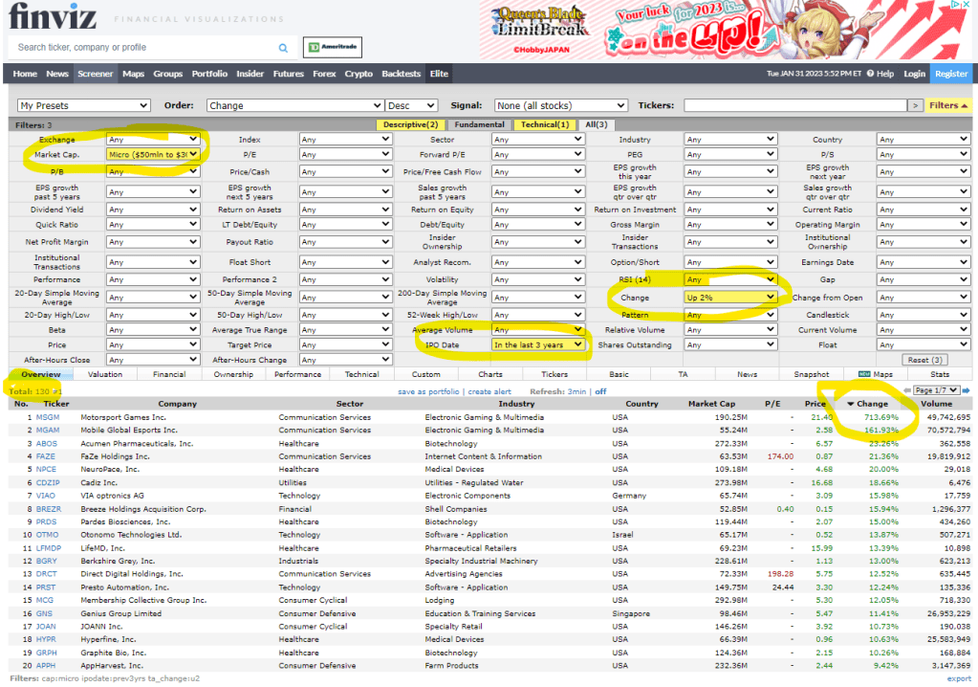The height and width of the screenshot is (687, 978).
Task: Go to the next results page arrow
Action: click(x=966, y=391)
